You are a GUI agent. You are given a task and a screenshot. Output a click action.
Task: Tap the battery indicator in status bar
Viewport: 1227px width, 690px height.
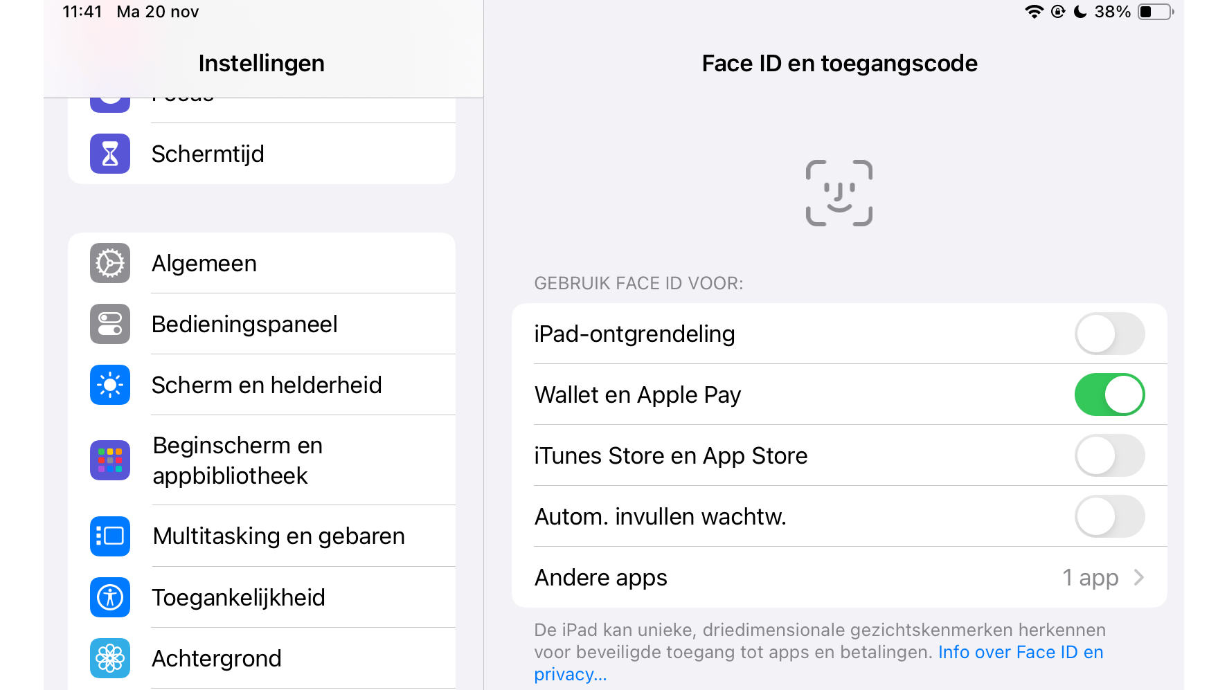(1155, 12)
